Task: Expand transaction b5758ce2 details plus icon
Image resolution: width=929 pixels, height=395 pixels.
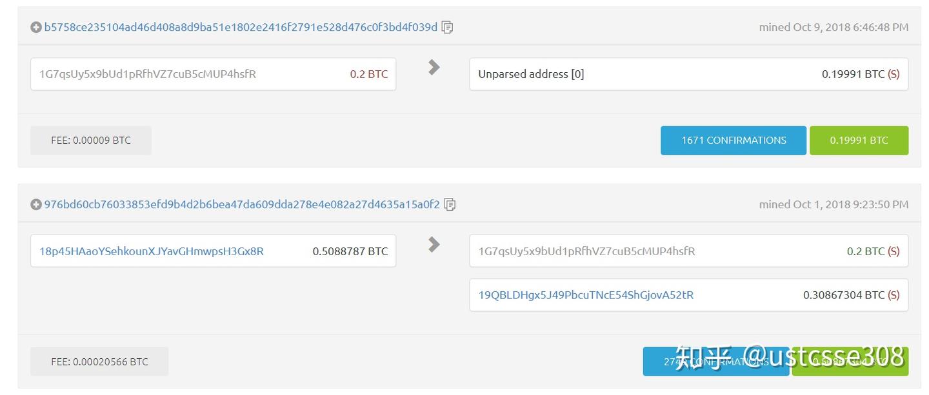Action: [36, 27]
